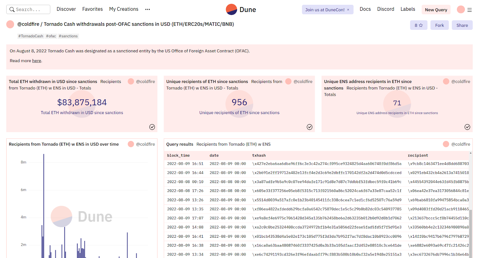The height and width of the screenshot is (258, 479).
Task: Select the 956 unique recipients value
Action: click(239, 102)
